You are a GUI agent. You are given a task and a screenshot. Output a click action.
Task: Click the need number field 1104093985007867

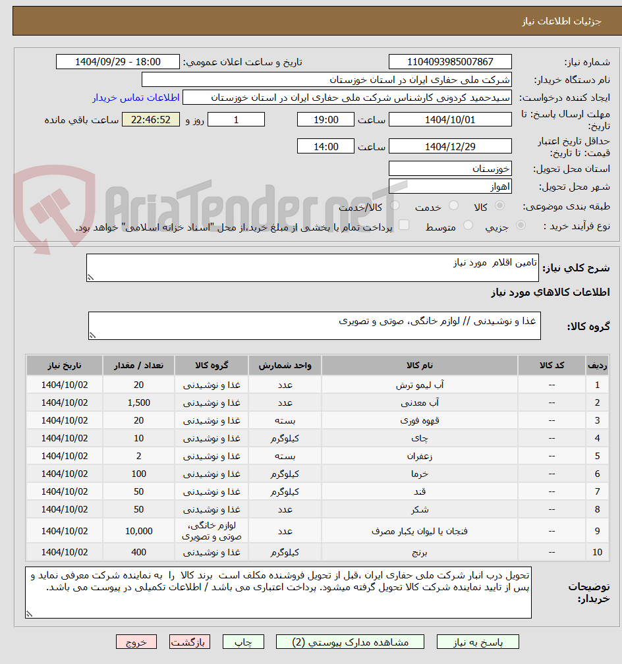coord(450,62)
